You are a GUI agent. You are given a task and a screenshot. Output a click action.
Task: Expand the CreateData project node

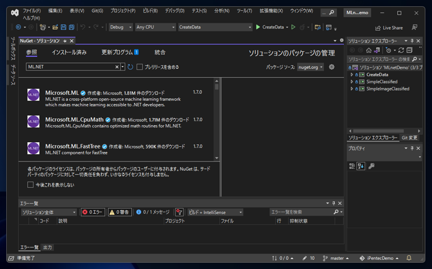pyautogui.click(x=351, y=75)
